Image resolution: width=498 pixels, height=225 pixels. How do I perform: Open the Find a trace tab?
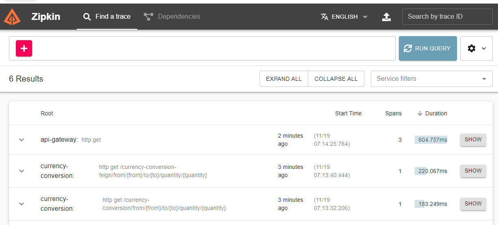click(107, 17)
